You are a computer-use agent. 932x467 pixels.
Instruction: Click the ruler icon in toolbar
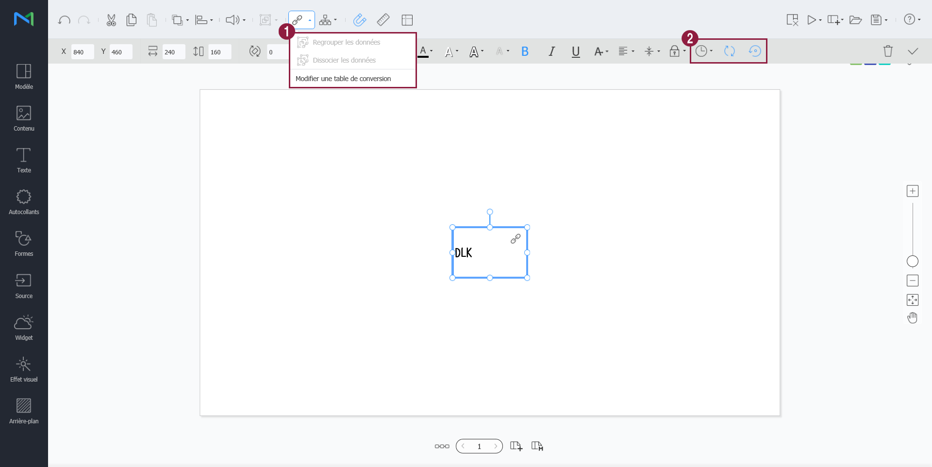[x=383, y=20]
